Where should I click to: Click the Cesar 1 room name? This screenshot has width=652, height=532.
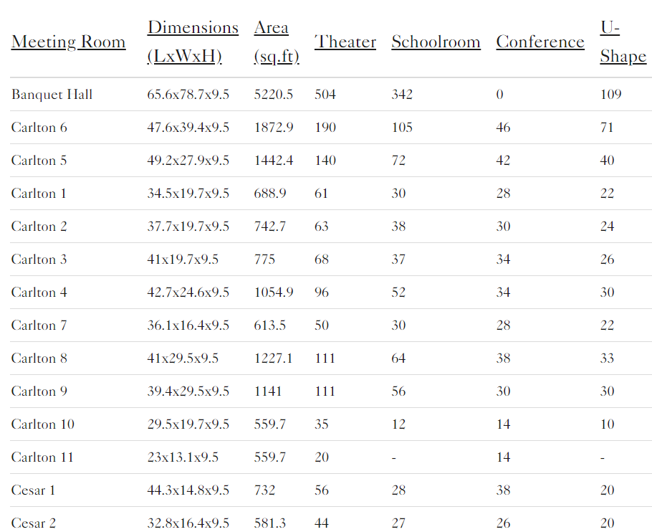coord(33,490)
